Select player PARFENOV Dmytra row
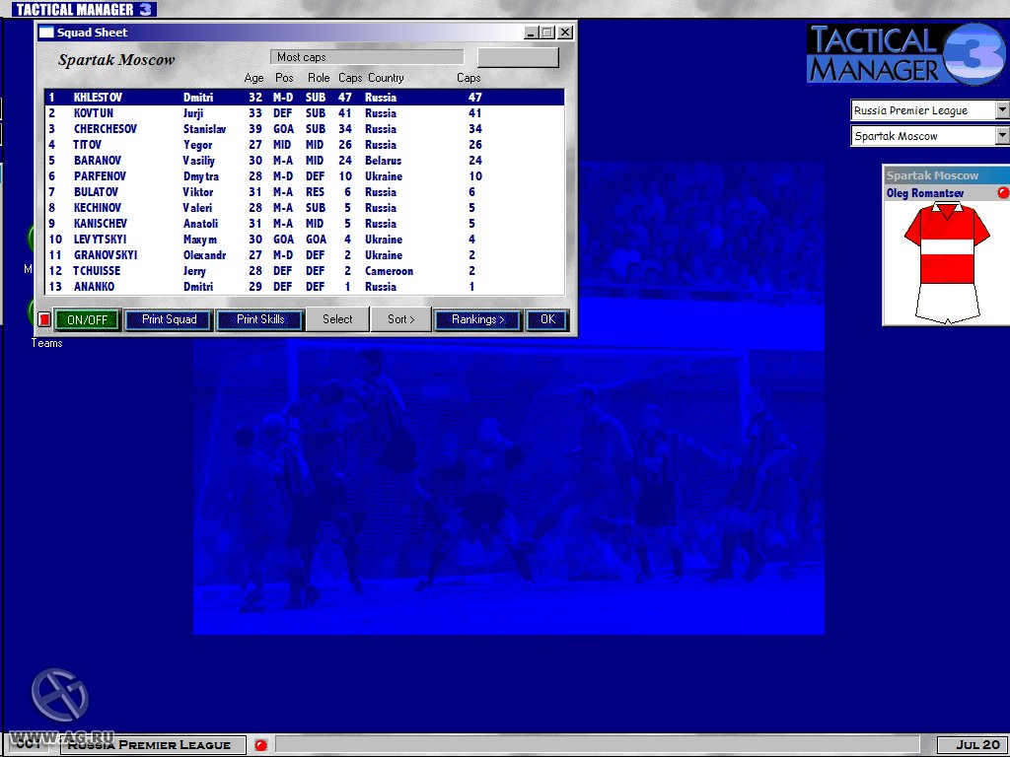1010x757 pixels. 304,176
